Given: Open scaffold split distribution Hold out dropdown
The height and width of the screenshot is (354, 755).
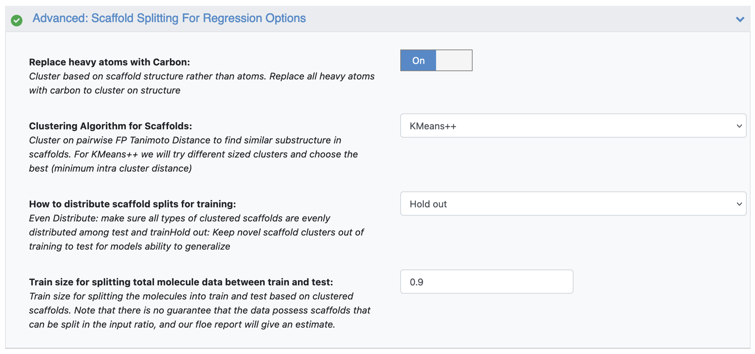Looking at the screenshot, I should (x=573, y=204).
